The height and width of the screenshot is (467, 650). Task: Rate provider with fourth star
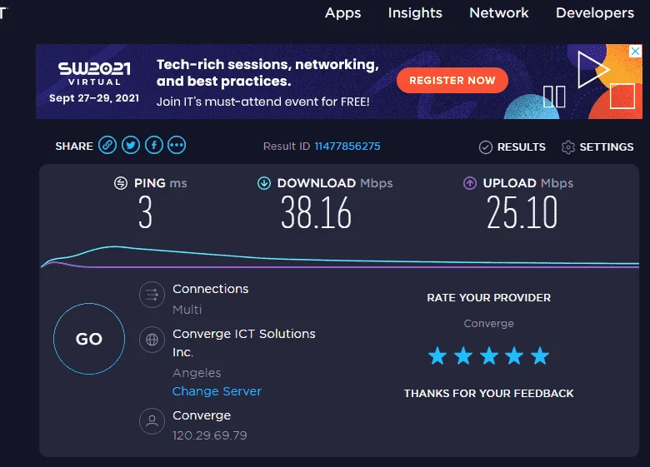[514, 356]
